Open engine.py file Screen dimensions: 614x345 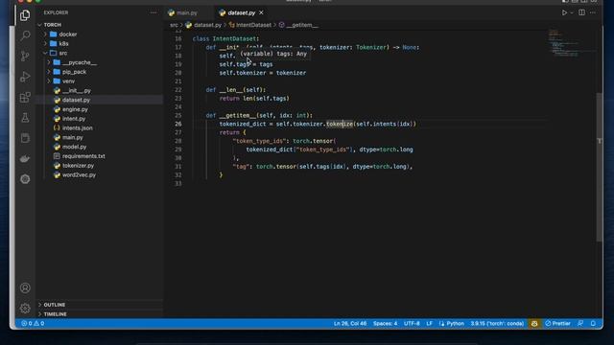pos(75,109)
